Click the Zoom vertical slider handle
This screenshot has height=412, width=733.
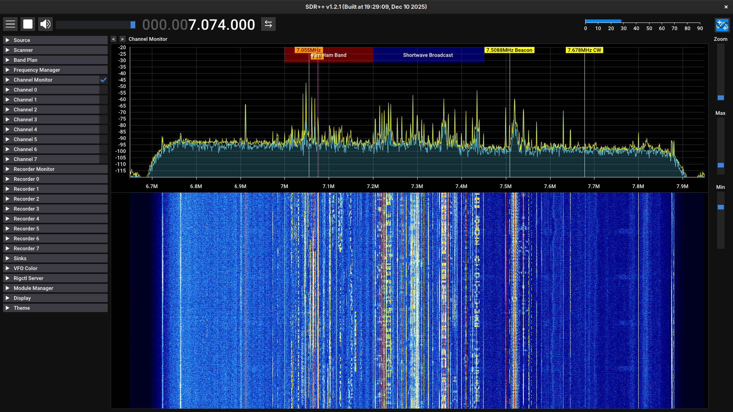(x=720, y=98)
